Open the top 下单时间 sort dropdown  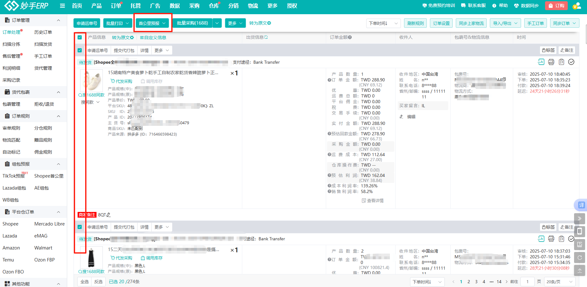tap(384, 23)
